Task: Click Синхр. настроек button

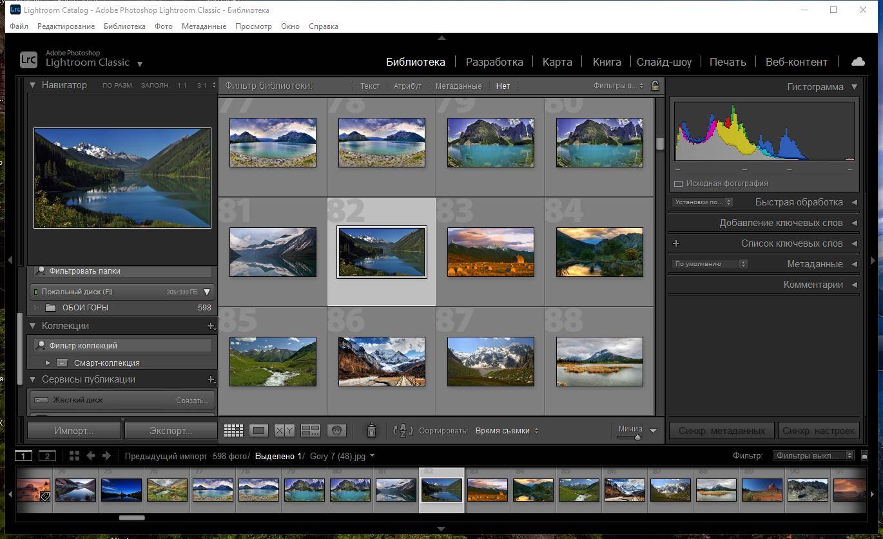Action: [x=819, y=431]
